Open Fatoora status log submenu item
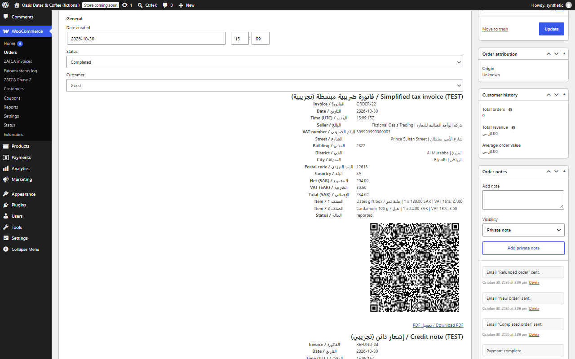 (20, 71)
